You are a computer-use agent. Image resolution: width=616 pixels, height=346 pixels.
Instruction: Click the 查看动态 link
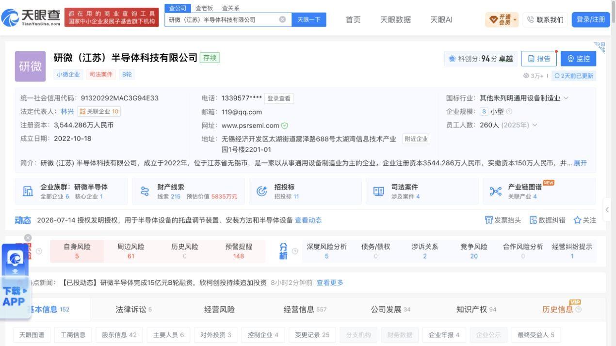coord(308,220)
